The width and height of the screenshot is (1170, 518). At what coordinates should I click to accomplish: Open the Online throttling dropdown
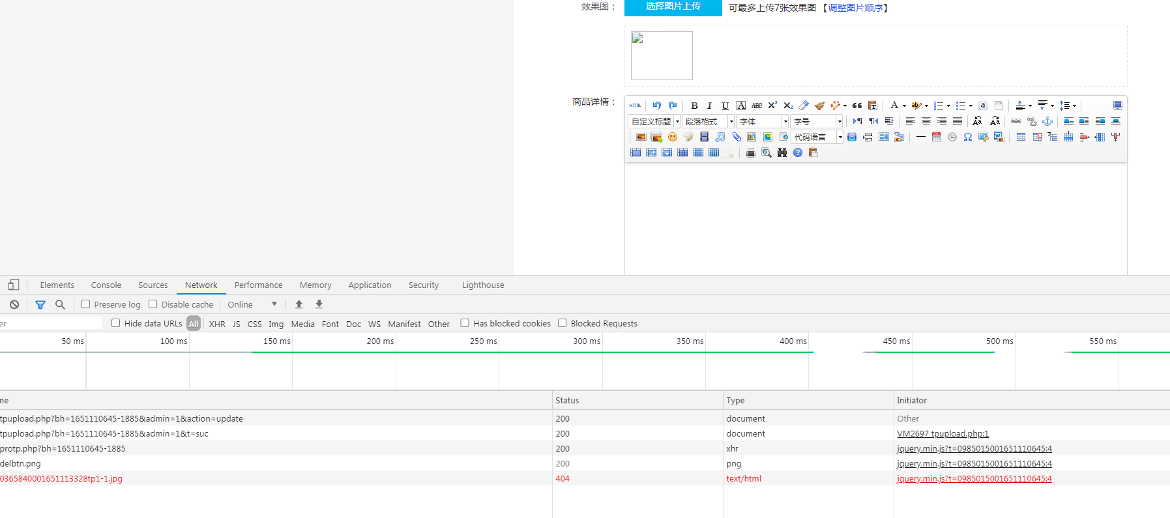pyautogui.click(x=252, y=304)
